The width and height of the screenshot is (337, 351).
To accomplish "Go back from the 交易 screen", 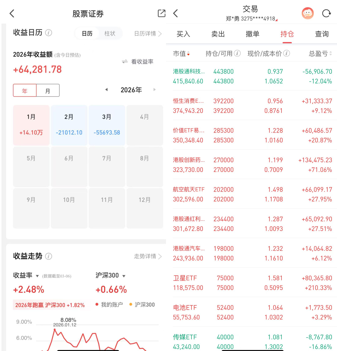I will pos(176,13).
